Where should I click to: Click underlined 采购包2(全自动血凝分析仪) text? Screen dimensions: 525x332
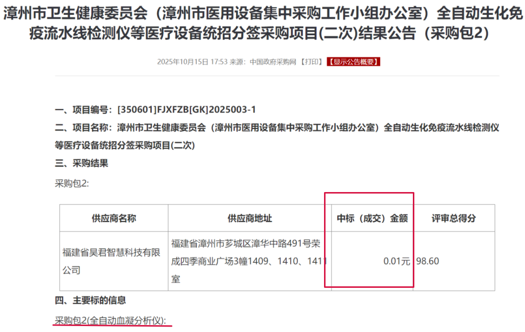[110, 320]
